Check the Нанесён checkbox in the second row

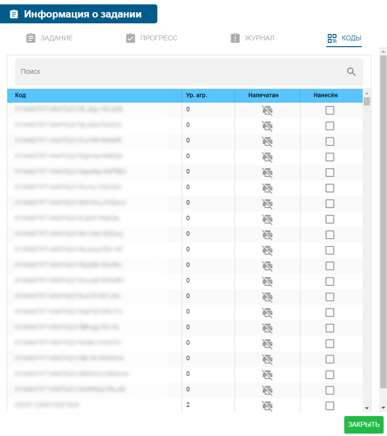[x=330, y=126]
